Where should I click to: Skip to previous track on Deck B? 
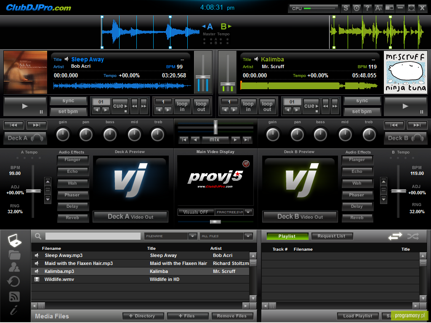click(x=394, y=125)
